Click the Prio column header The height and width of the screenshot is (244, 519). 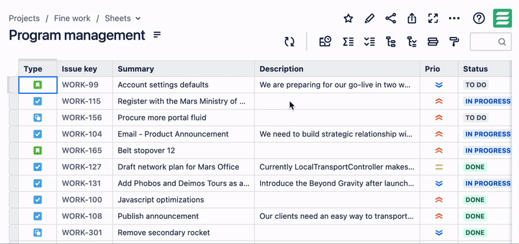pos(439,69)
